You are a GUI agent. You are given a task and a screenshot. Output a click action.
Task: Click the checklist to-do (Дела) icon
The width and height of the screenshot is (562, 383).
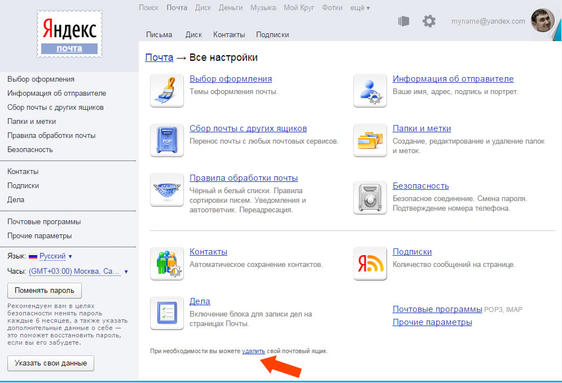tap(166, 313)
